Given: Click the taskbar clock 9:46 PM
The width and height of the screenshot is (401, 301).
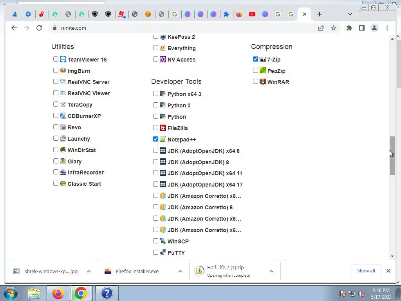Looking at the screenshot, I should 381,294.
